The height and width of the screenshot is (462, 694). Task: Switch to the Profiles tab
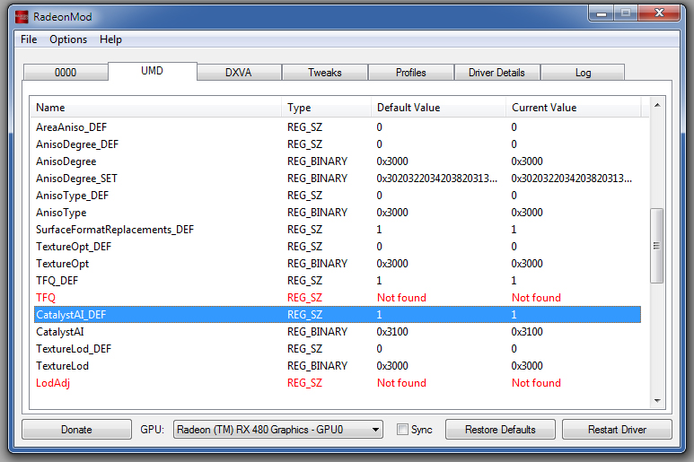(410, 72)
